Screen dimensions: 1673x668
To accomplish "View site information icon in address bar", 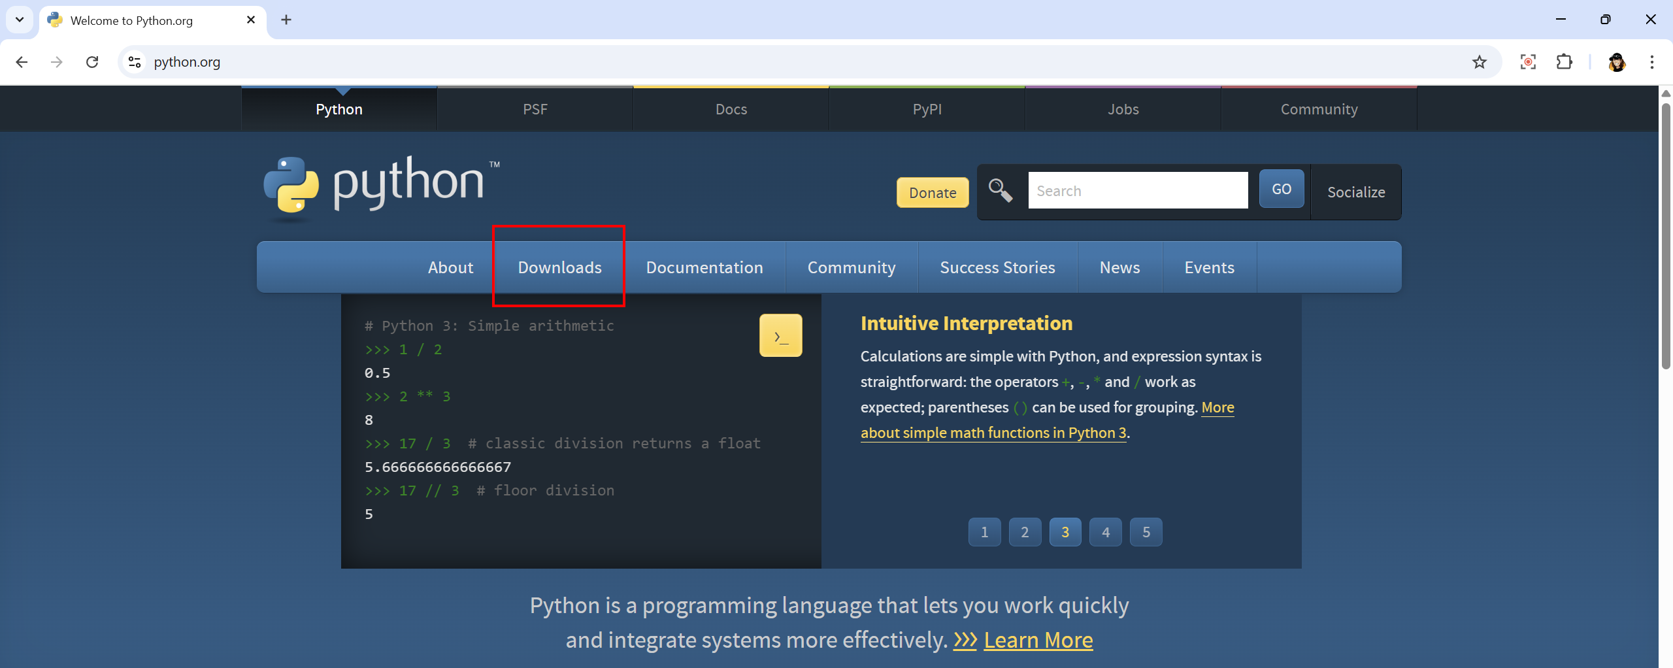I will click(135, 62).
